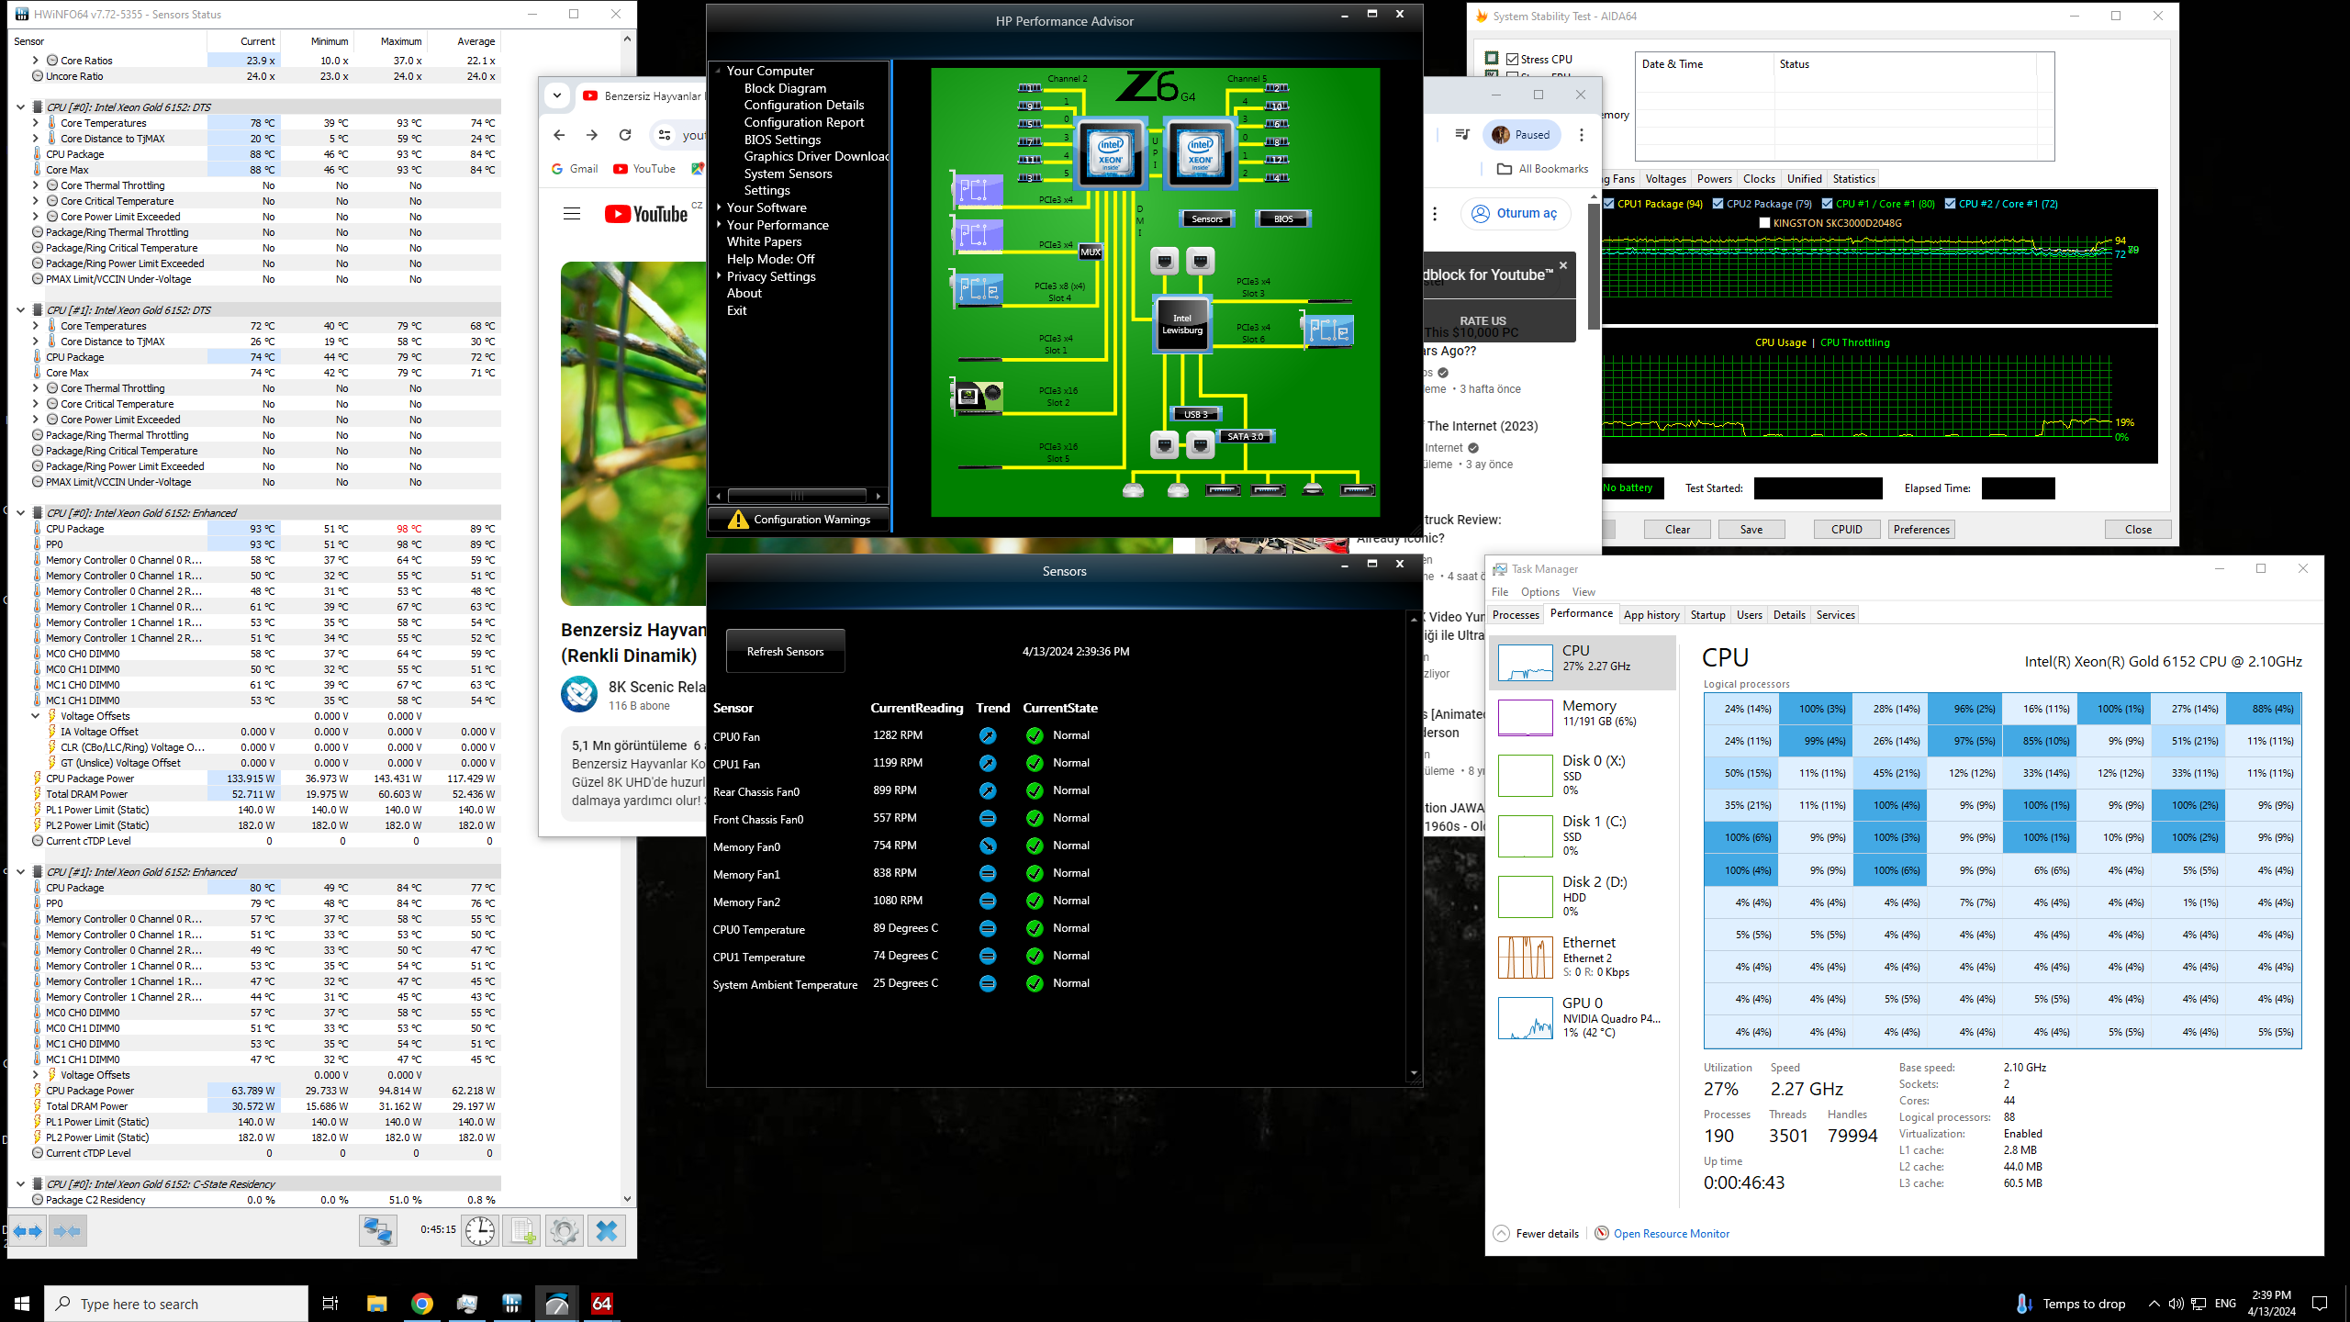The image size is (2350, 1322).
Task: Click AIDA64 taskbar icon
Action: (601, 1303)
